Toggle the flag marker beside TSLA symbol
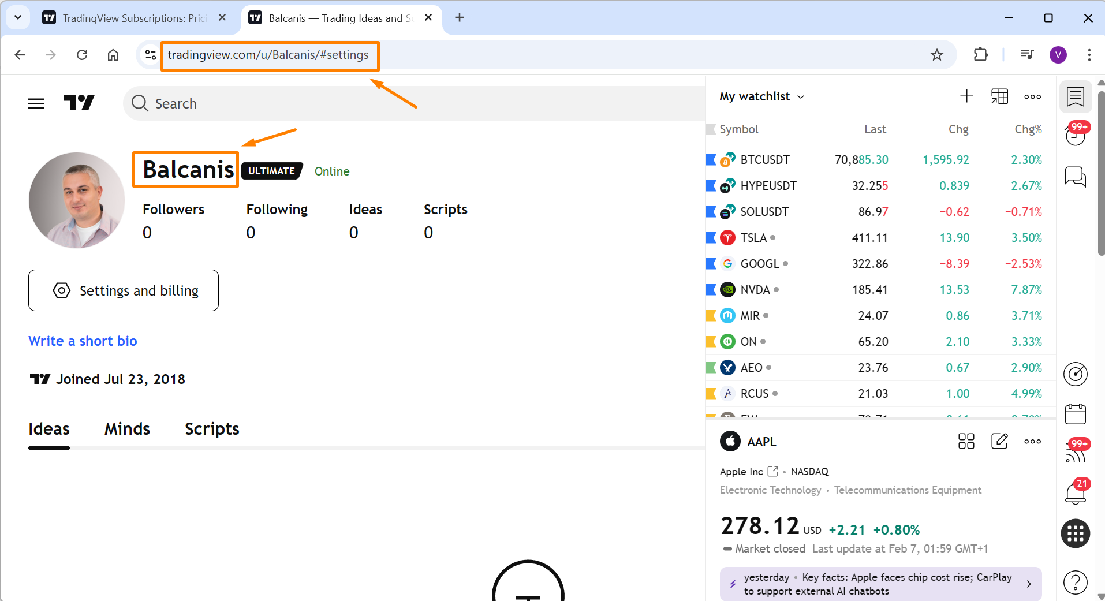Viewport: 1105px width, 601px height. point(711,237)
